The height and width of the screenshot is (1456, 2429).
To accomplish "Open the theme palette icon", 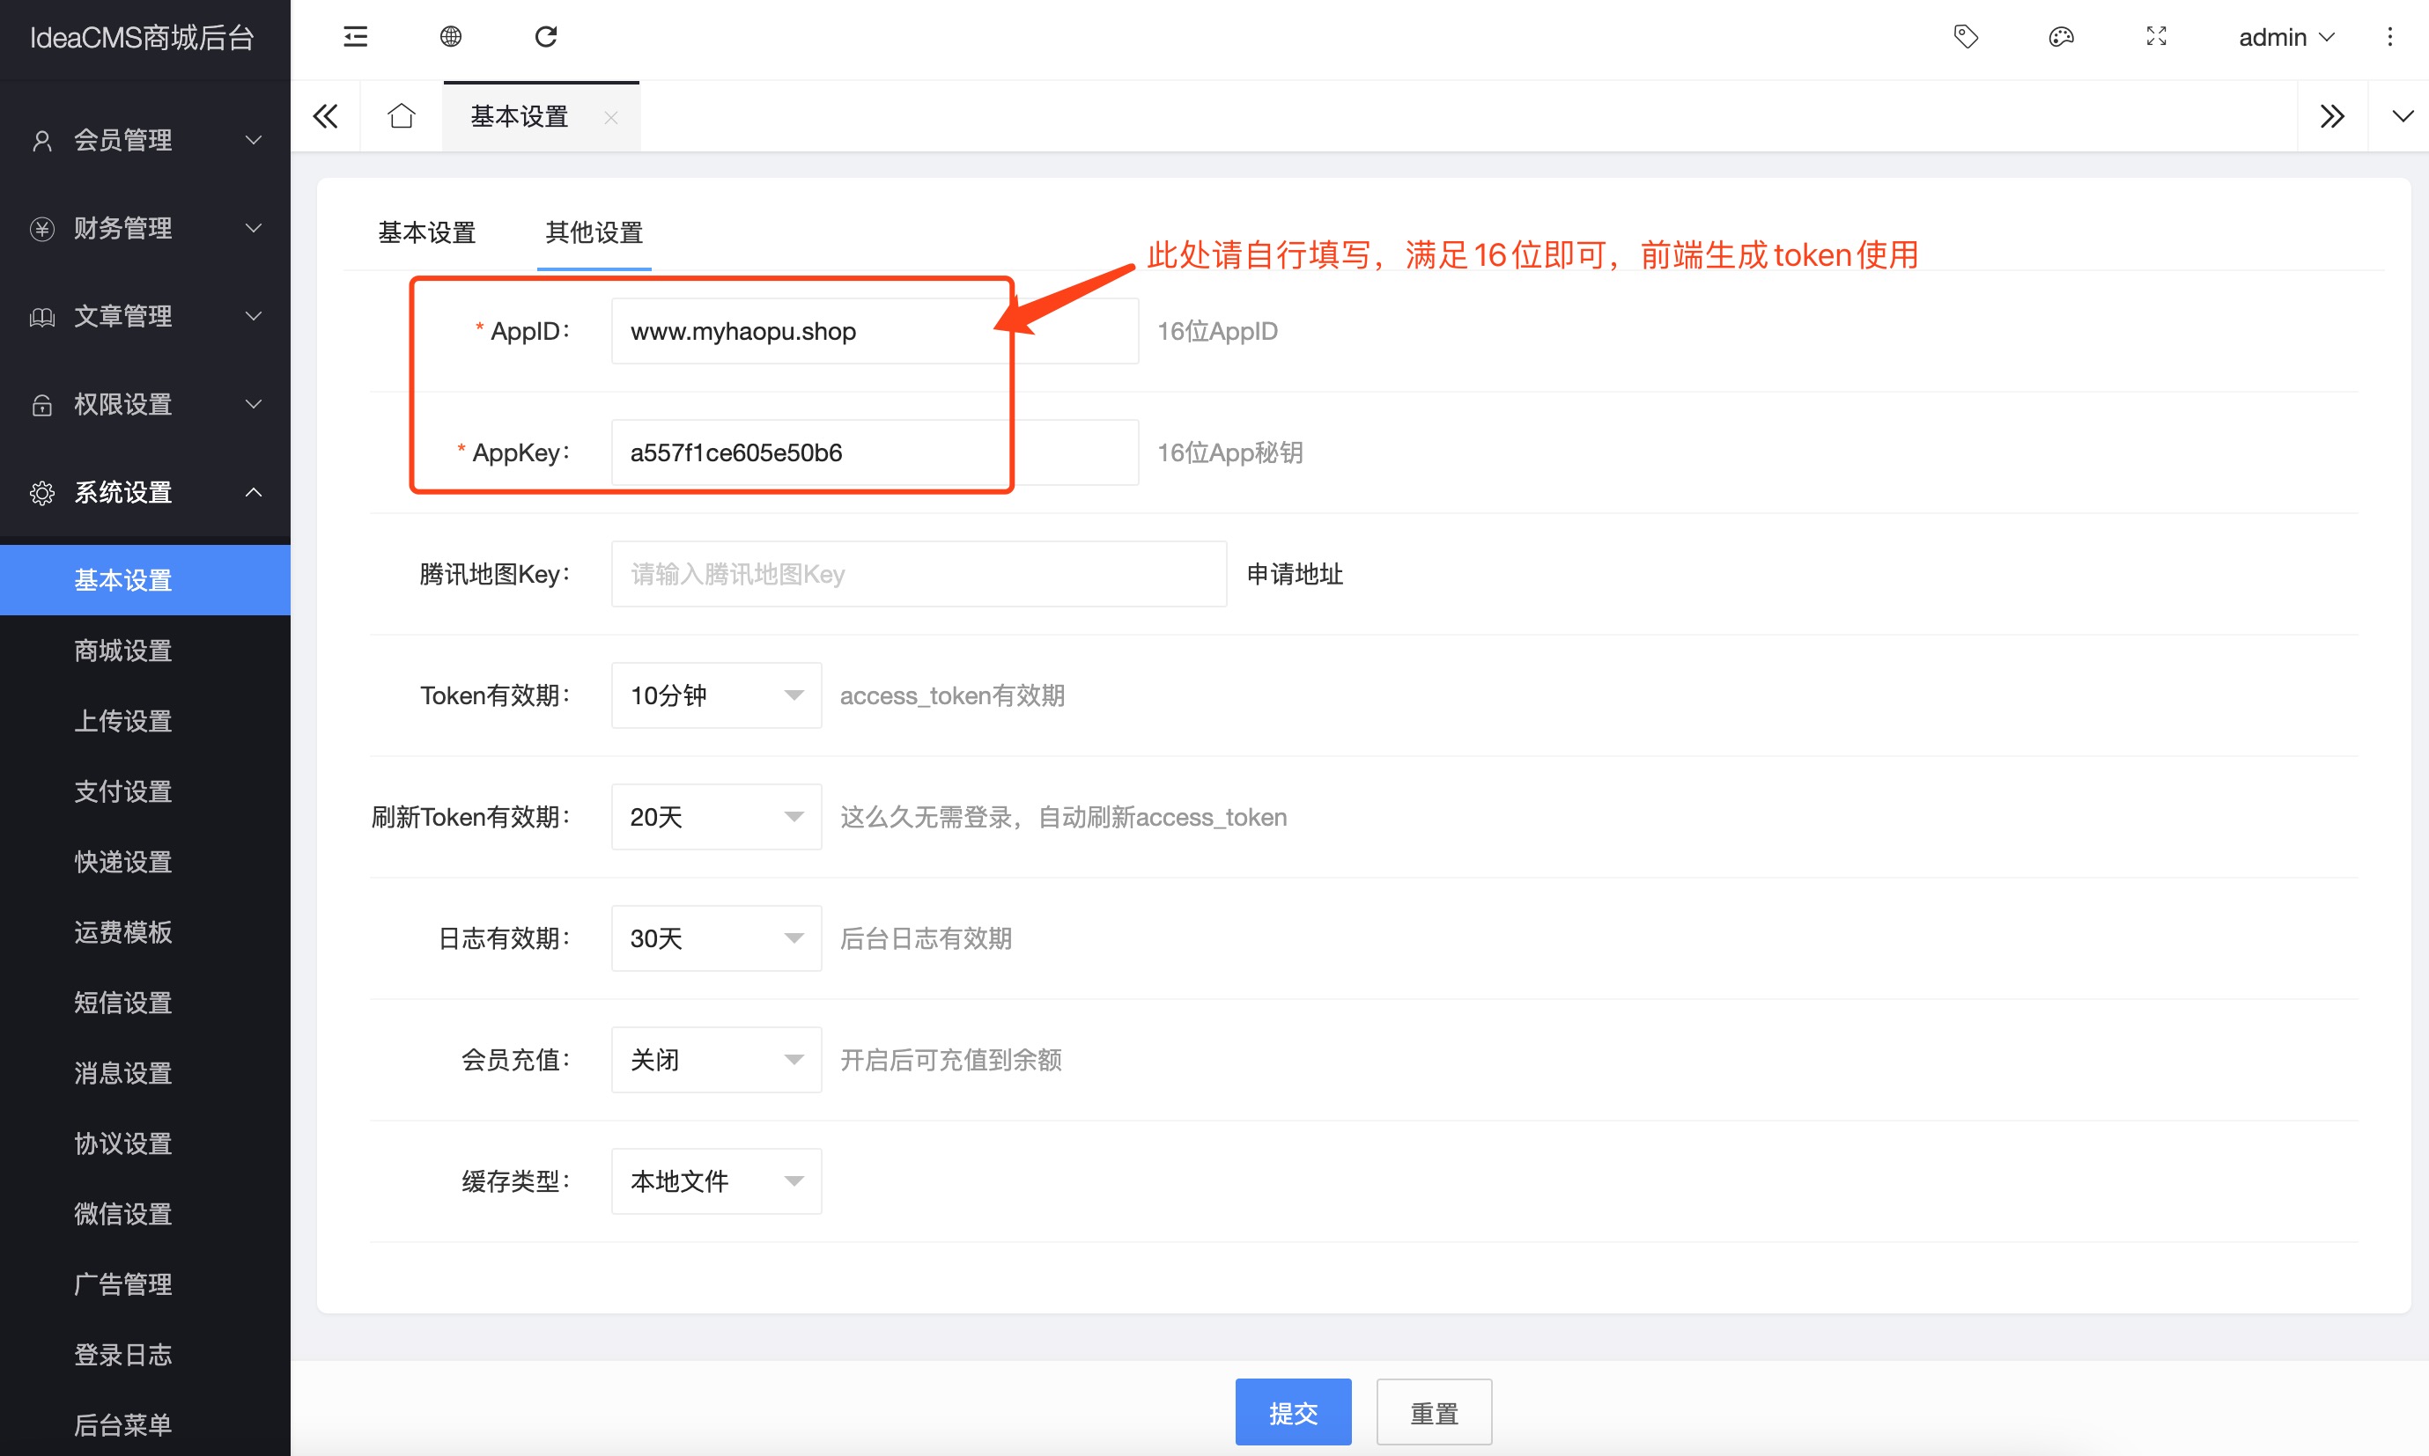I will click(x=2061, y=37).
